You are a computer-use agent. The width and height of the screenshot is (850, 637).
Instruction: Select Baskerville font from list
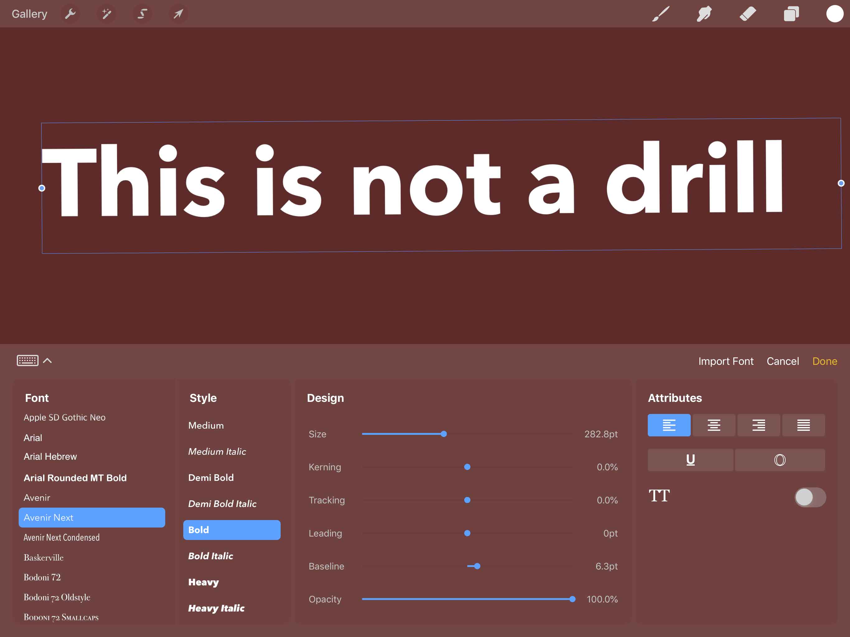tap(43, 557)
